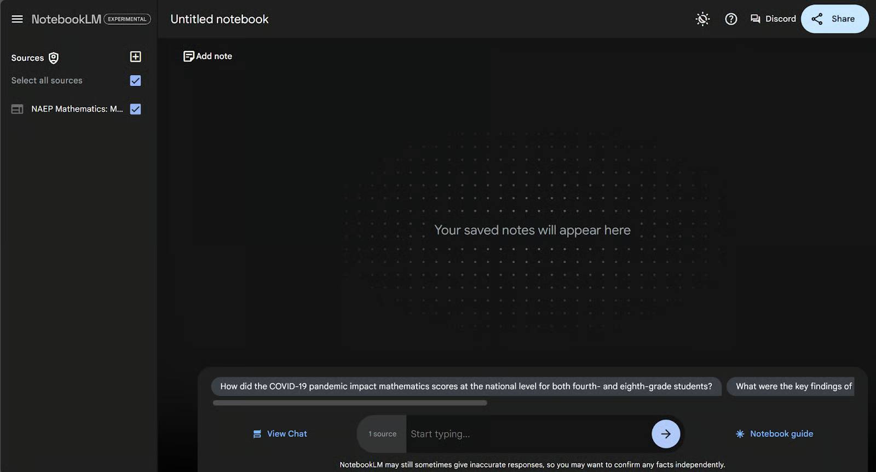Open the hamburger main menu
Image resolution: width=876 pixels, height=472 pixels.
(x=17, y=19)
